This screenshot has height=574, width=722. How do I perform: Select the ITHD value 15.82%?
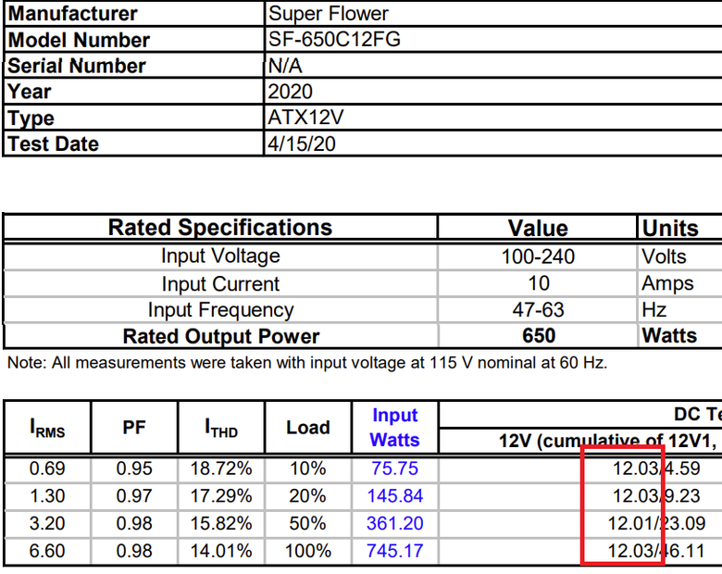pyautogui.click(x=221, y=524)
